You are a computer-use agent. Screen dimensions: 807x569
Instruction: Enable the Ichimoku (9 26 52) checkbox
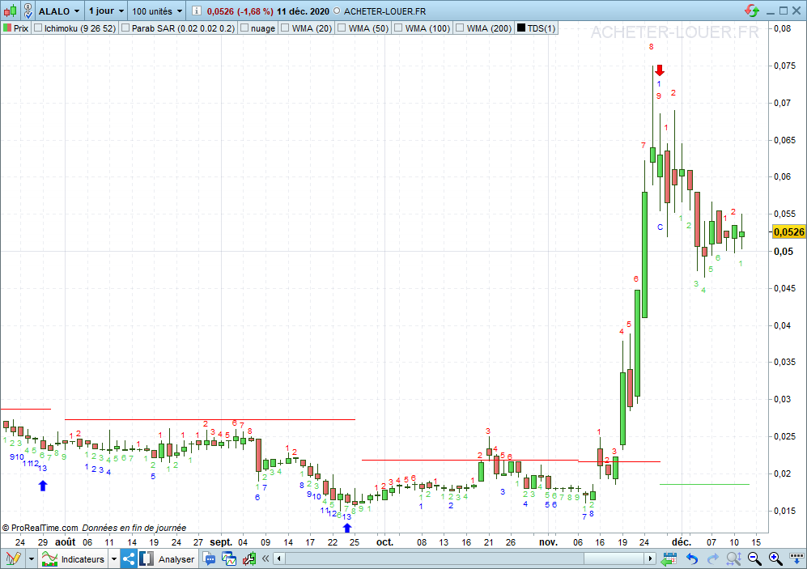[38, 28]
